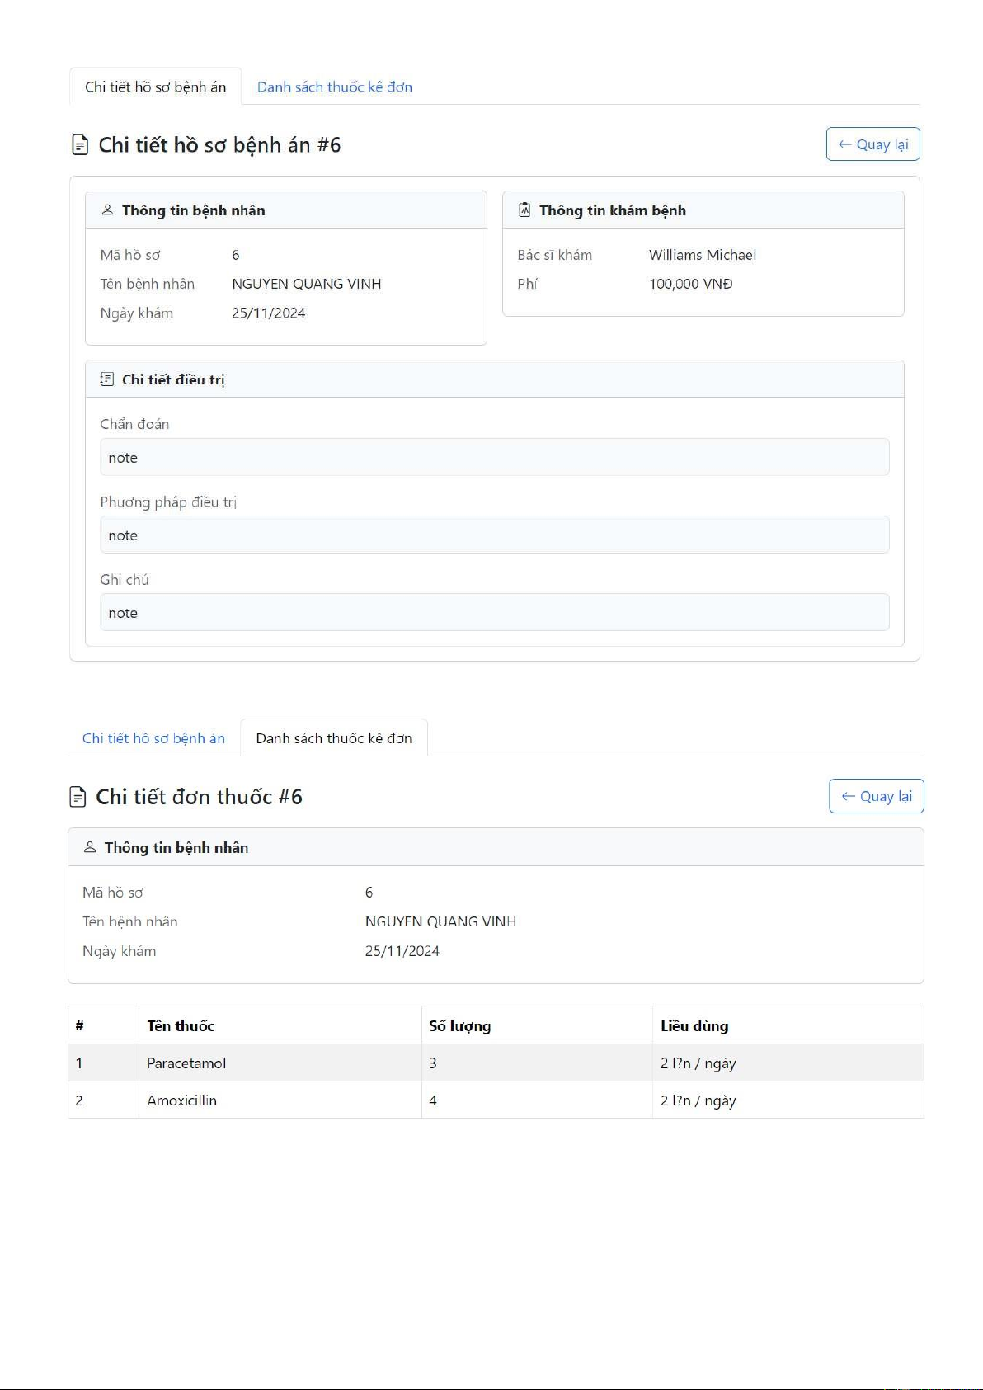Click the list icon next to Chi tiết điều trị
Viewport: 983px width, 1390px height.
click(107, 379)
